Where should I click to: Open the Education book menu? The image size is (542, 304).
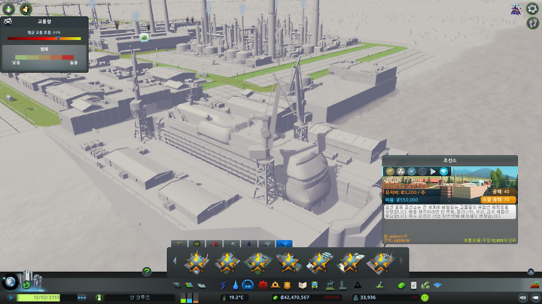(x=303, y=285)
